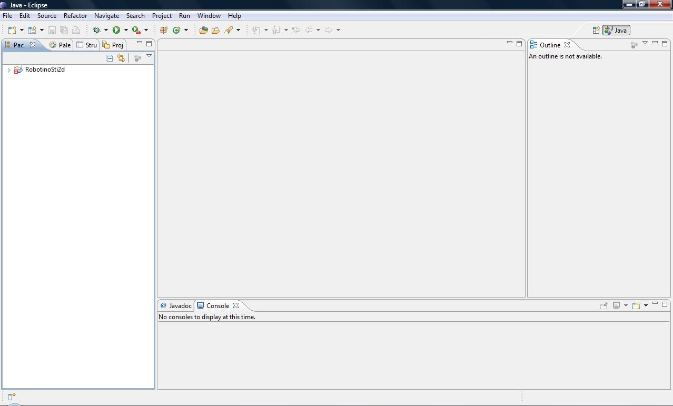Click the Open Type toolbar icon

click(203, 30)
